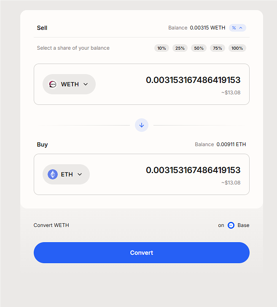
Task: Click the ETH diamond logo icon
Action: point(53,174)
